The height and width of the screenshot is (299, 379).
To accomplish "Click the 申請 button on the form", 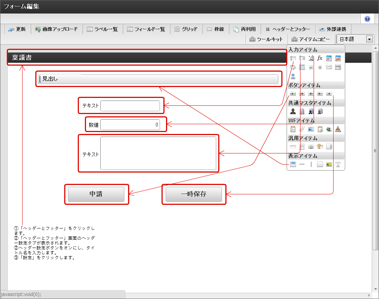I will tap(96, 194).
